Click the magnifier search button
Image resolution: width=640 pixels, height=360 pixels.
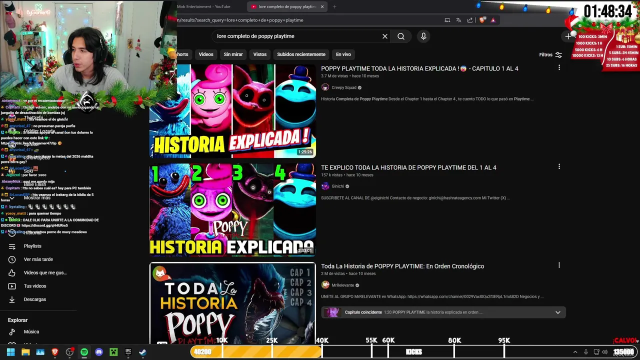click(401, 36)
